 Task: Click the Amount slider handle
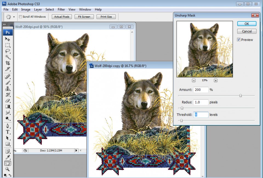click(241, 95)
